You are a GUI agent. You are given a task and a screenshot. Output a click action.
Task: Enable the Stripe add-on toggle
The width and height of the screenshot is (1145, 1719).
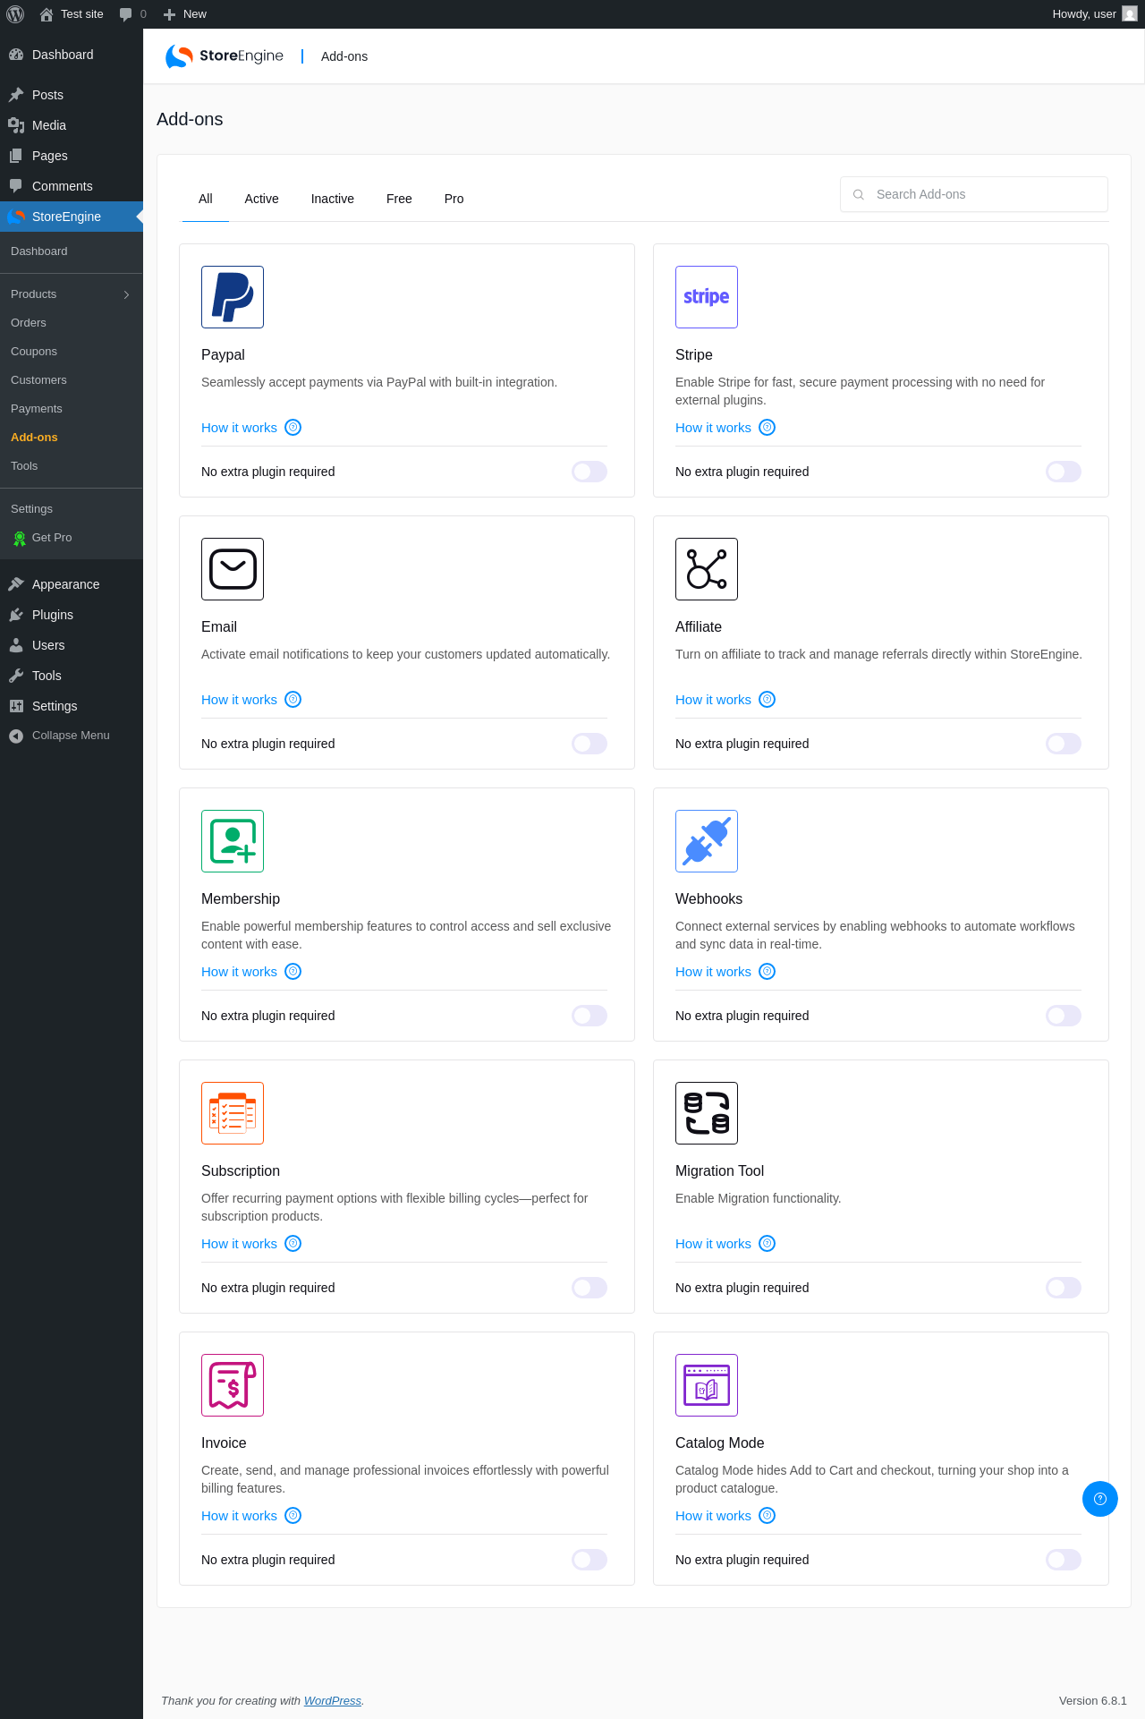(1064, 472)
